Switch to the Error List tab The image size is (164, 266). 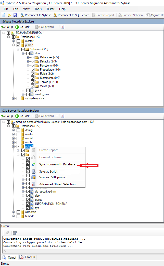(27, 257)
